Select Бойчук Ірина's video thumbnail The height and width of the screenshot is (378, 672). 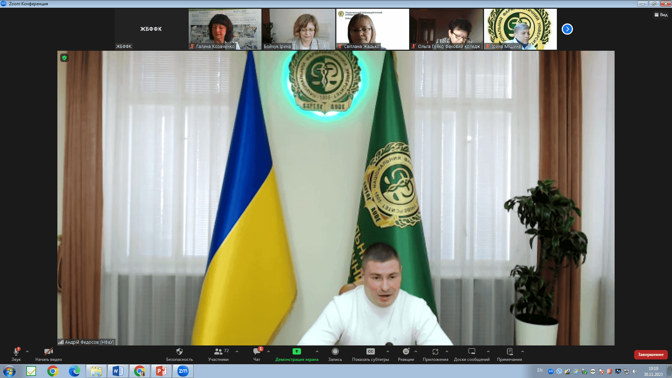pyautogui.click(x=299, y=29)
